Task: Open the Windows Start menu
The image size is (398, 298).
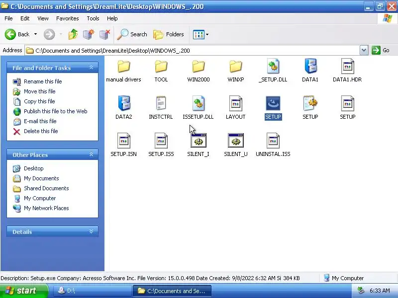Action: click(x=24, y=291)
